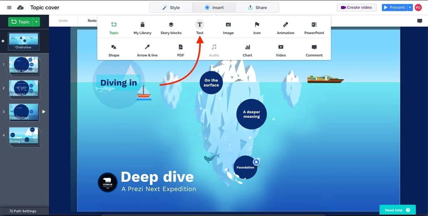Browse Story blocks

tap(171, 27)
